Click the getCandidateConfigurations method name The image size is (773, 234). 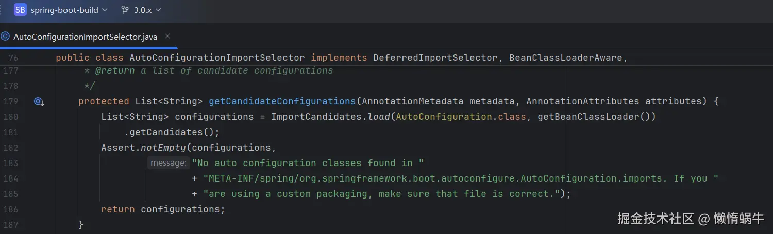(x=282, y=101)
